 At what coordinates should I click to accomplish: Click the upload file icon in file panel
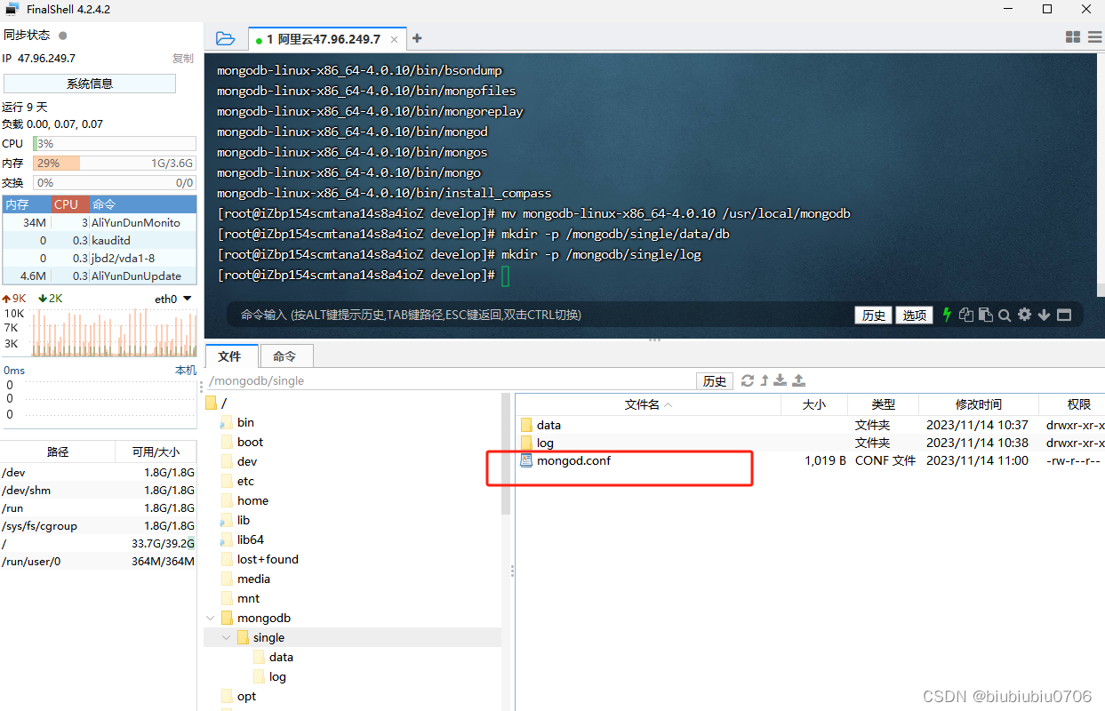coord(797,379)
